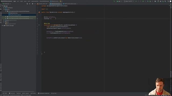Screen dimensions: 172x96
Task: Toggle the Build Variants side tab
Action: [1, 86]
